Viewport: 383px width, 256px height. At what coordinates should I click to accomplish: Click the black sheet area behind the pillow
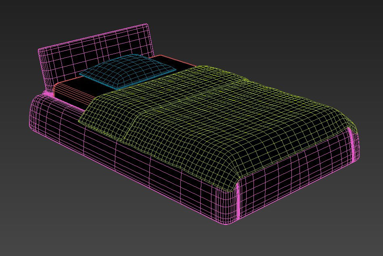point(161,60)
